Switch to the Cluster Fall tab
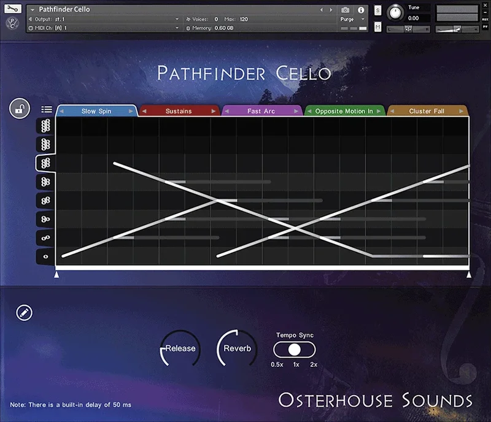 (427, 111)
